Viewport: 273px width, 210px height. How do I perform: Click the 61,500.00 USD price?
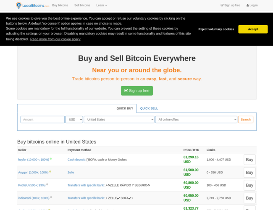click(x=191, y=172)
